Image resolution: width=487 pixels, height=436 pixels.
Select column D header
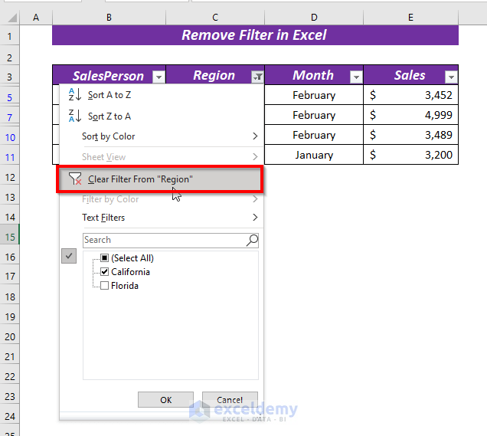[x=314, y=18]
